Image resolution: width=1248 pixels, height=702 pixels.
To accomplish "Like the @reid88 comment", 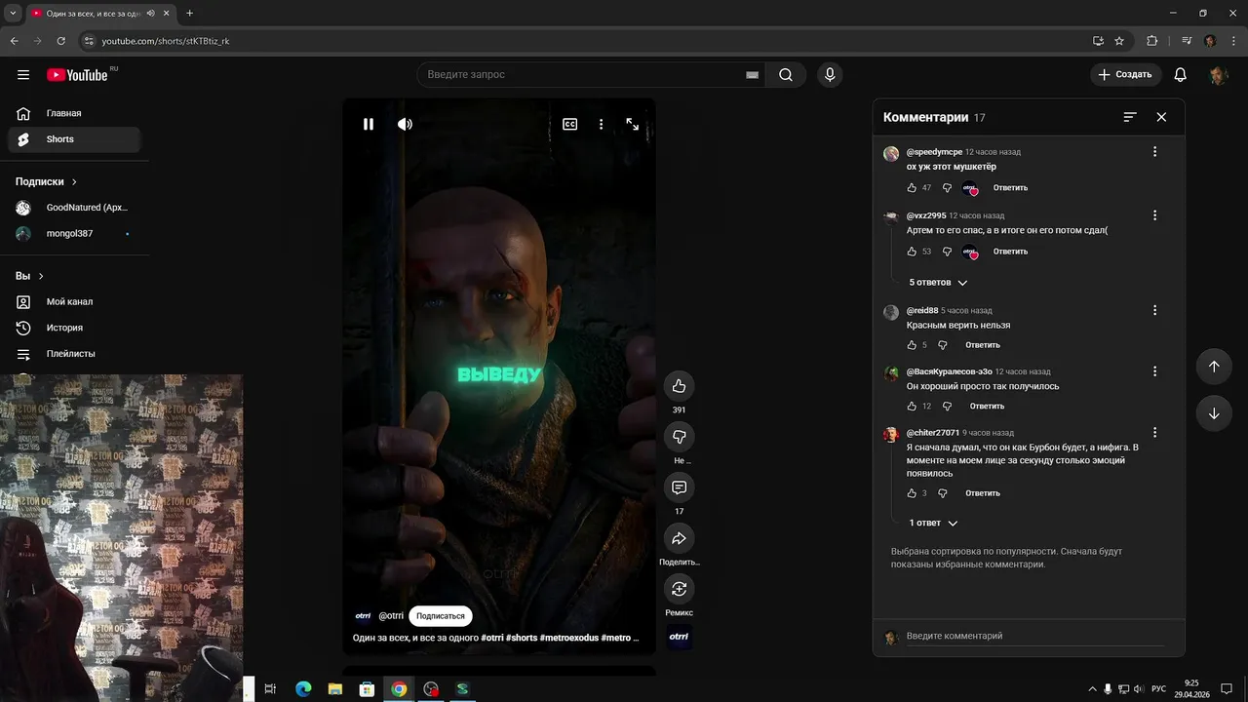I will [912, 345].
